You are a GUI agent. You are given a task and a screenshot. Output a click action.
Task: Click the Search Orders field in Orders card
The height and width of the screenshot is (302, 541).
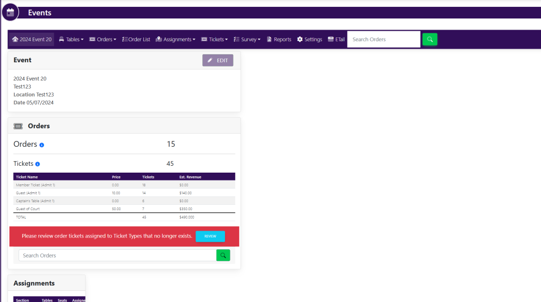(x=117, y=256)
